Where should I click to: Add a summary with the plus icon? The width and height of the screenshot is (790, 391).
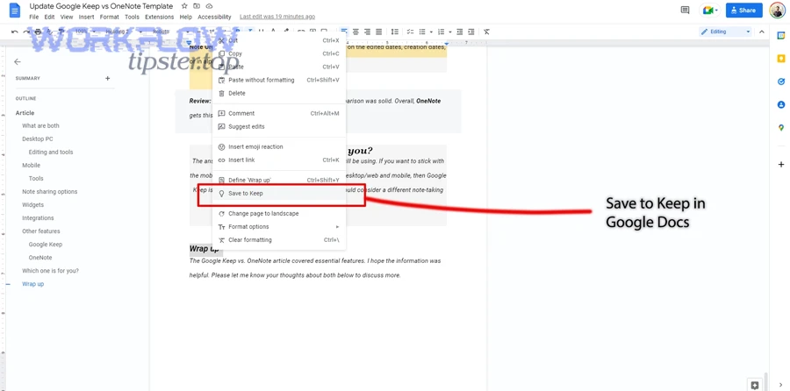[107, 78]
